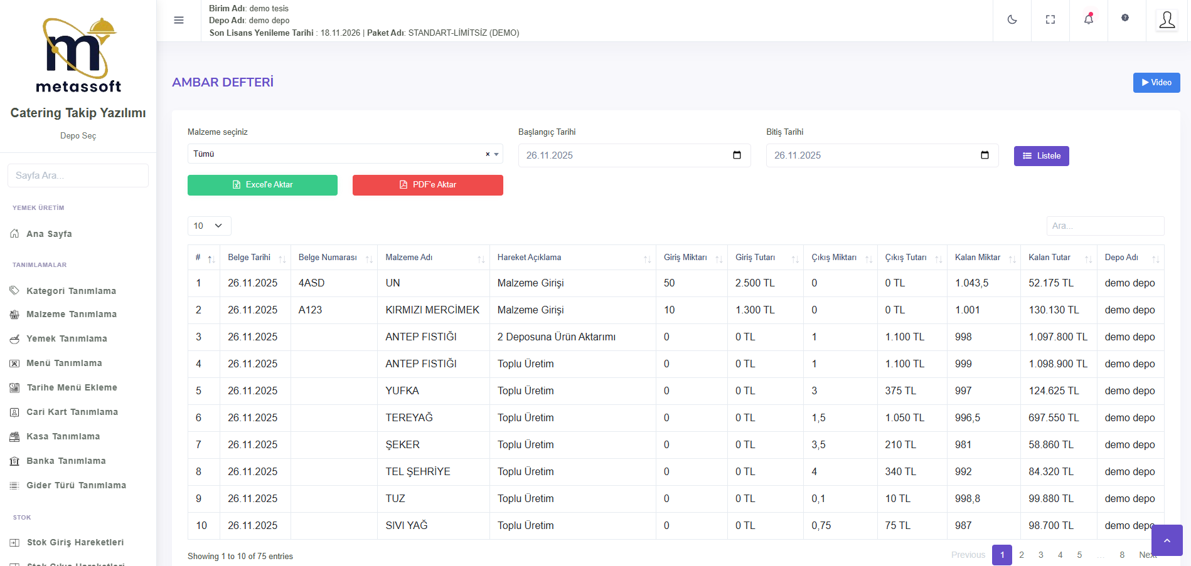The height and width of the screenshot is (566, 1191).
Task: Open the entries-per-page dropdown showing 10
Action: (x=209, y=226)
